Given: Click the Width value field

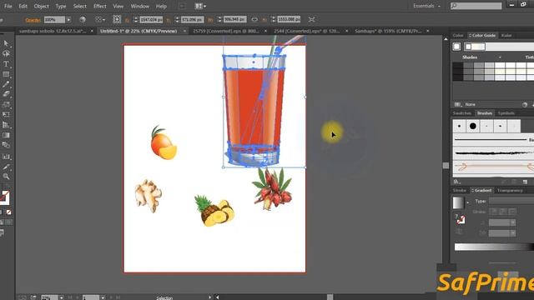Looking at the screenshot, I should tap(234, 19).
